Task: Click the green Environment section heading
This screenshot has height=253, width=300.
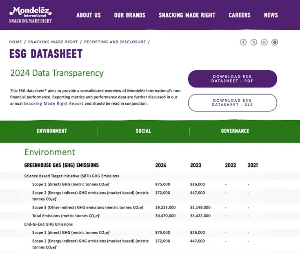Action: (50, 152)
